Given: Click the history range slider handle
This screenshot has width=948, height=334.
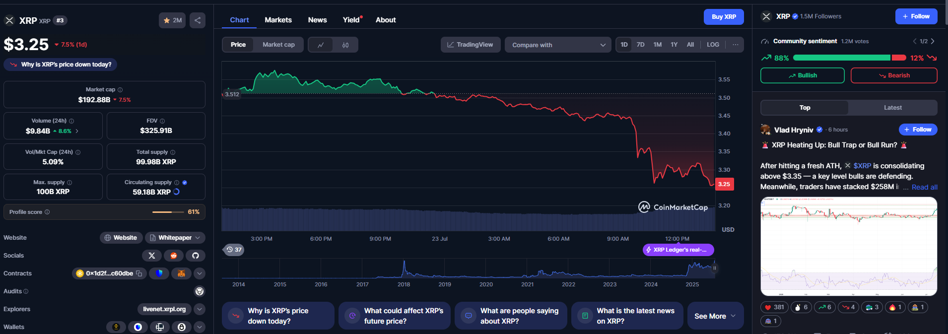Looking at the screenshot, I should pyautogui.click(x=715, y=268).
